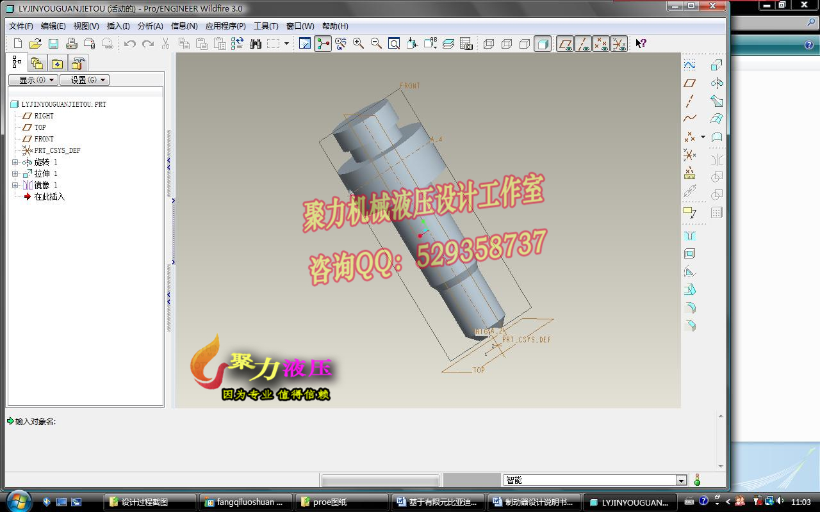The width and height of the screenshot is (820, 512).
Task: Open the 智能 selection filter dropdown
Action: 682,479
